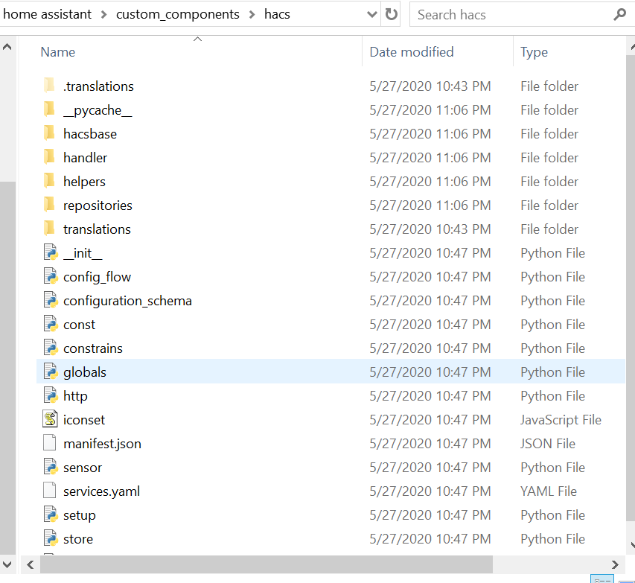Image resolution: width=635 pixels, height=583 pixels.
Task: Click the __pycache__ folder icon
Action: click(49, 109)
